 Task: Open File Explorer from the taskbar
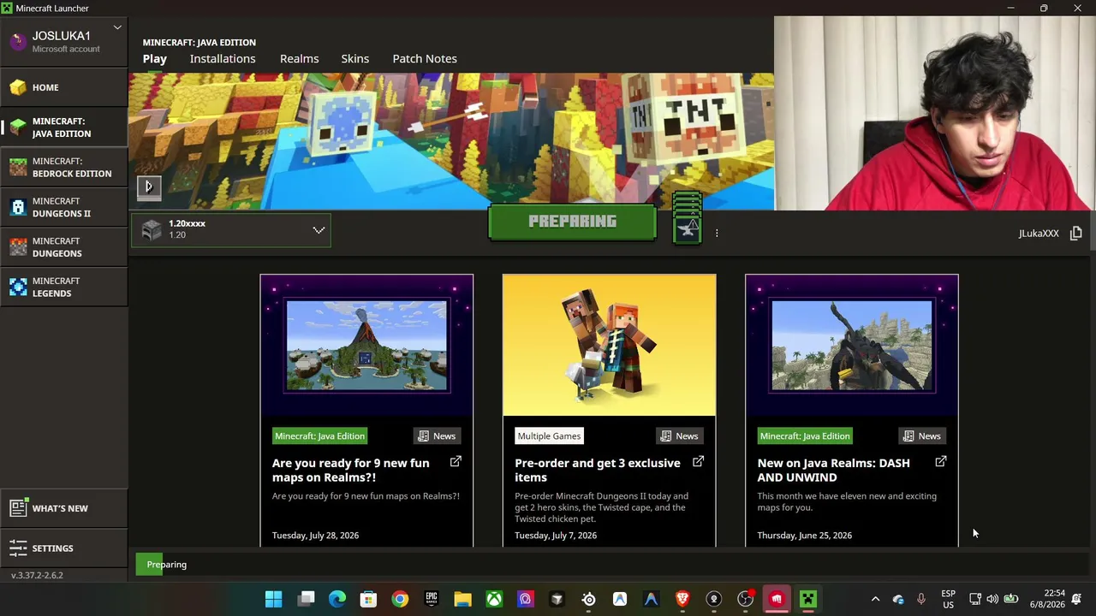pyautogui.click(x=462, y=599)
